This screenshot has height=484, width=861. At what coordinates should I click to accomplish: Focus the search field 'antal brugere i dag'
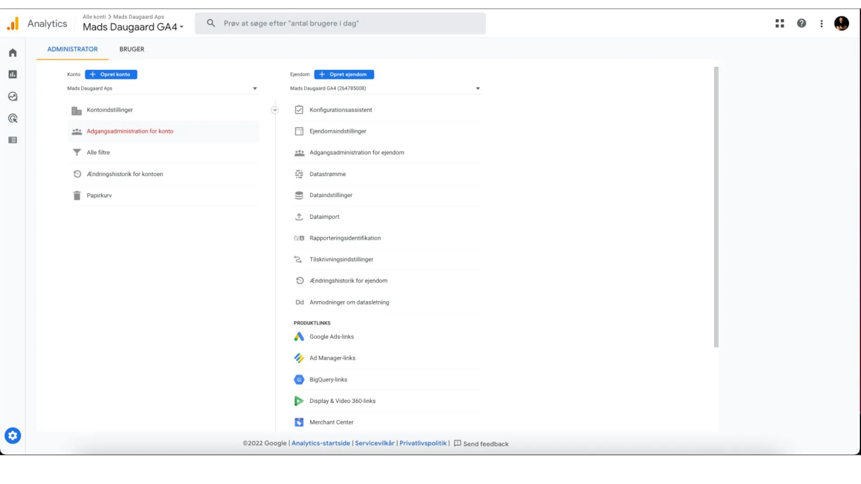[340, 23]
